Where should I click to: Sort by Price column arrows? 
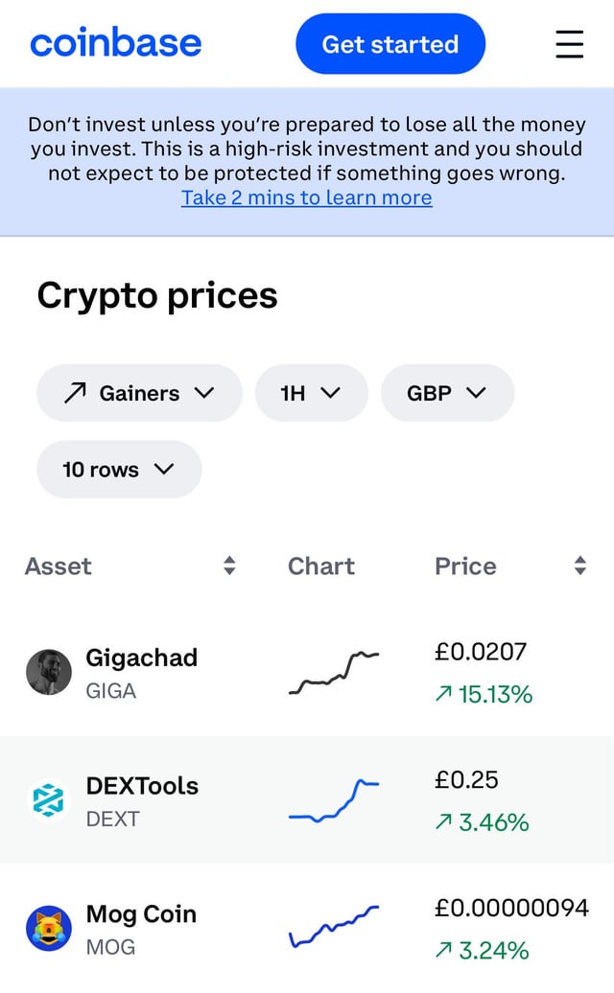(x=579, y=566)
